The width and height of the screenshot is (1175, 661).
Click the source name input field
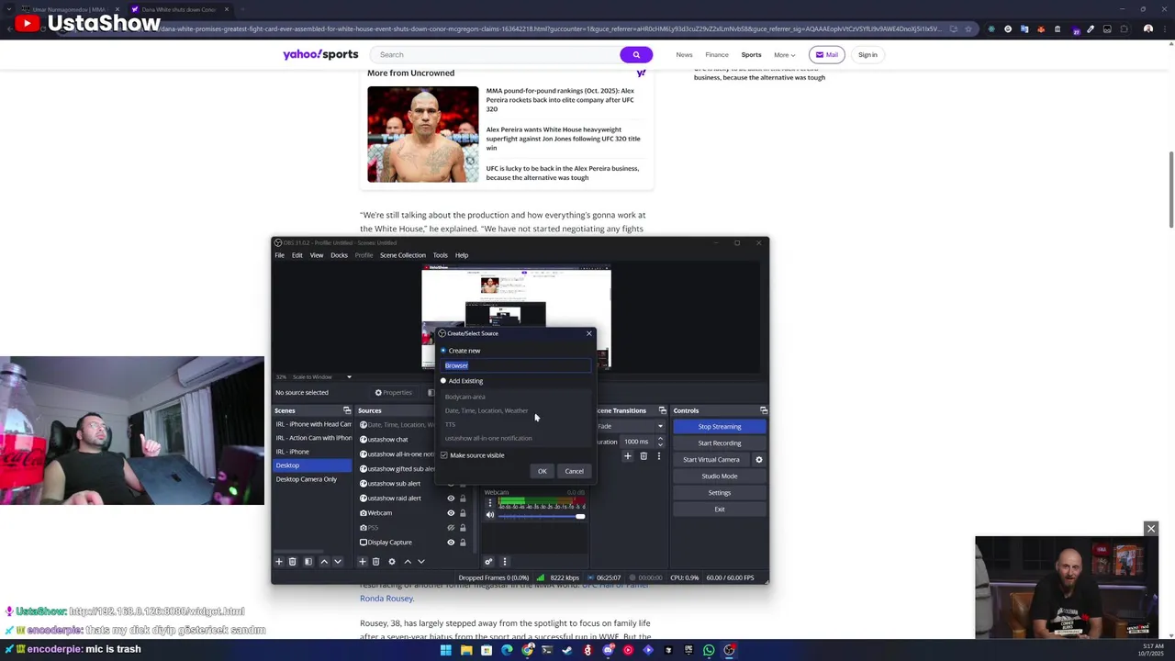517,365
